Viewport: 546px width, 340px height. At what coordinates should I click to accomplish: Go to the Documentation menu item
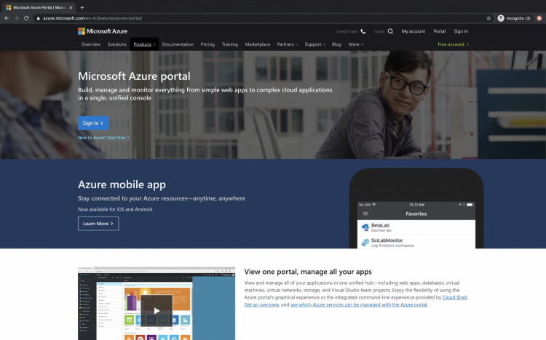click(x=178, y=44)
